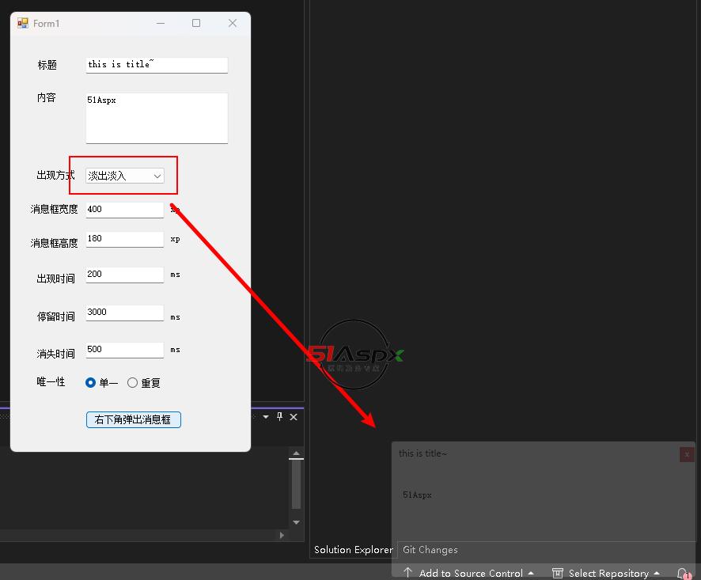Close the Form1 window
The width and height of the screenshot is (701, 580).
coord(233,23)
